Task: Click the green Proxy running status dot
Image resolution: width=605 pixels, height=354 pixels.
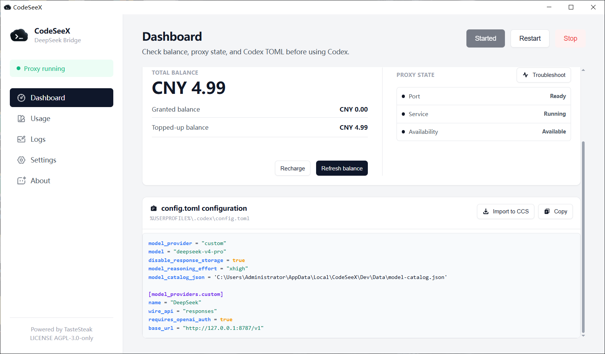Action: pos(19,68)
